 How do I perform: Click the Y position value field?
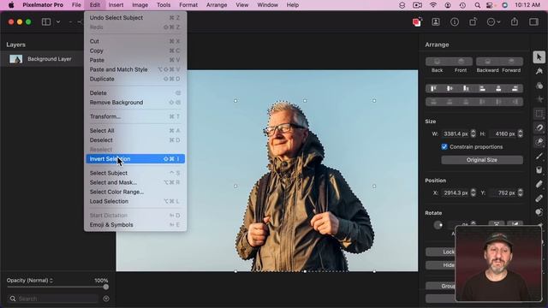pyautogui.click(x=503, y=192)
